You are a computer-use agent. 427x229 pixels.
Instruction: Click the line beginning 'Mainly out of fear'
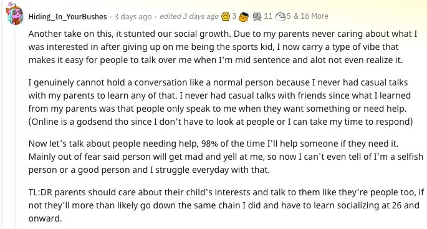click(226, 157)
